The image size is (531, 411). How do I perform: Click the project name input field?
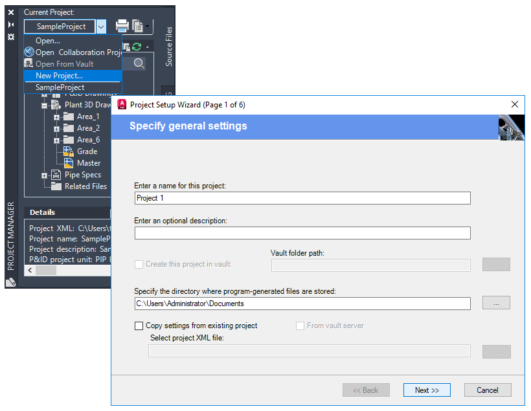click(x=302, y=198)
